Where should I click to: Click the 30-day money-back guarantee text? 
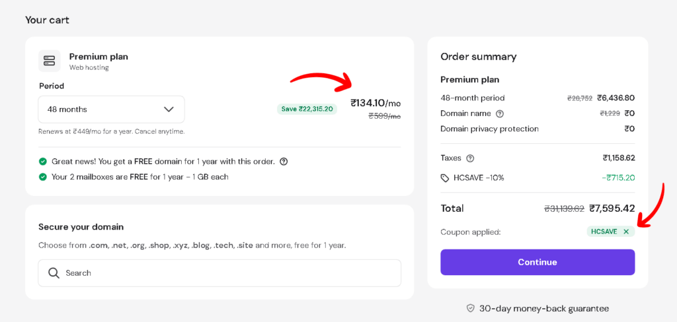click(544, 309)
